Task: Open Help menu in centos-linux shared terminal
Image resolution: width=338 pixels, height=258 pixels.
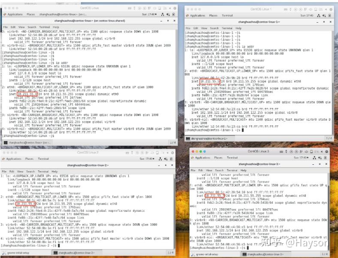Action: click(56, 27)
